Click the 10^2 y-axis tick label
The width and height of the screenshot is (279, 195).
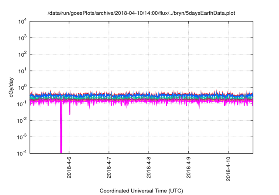pos(21,54)
